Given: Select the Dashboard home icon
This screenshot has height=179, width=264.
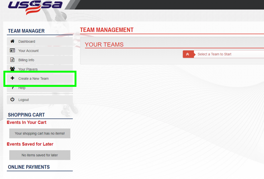Looking at the screenshot, I should coord(12,41).
